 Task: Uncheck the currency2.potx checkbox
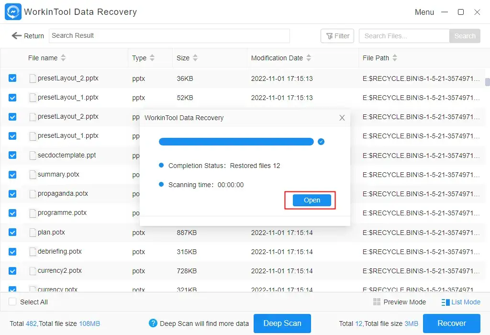pyautogui.click(x=12, y=271)
